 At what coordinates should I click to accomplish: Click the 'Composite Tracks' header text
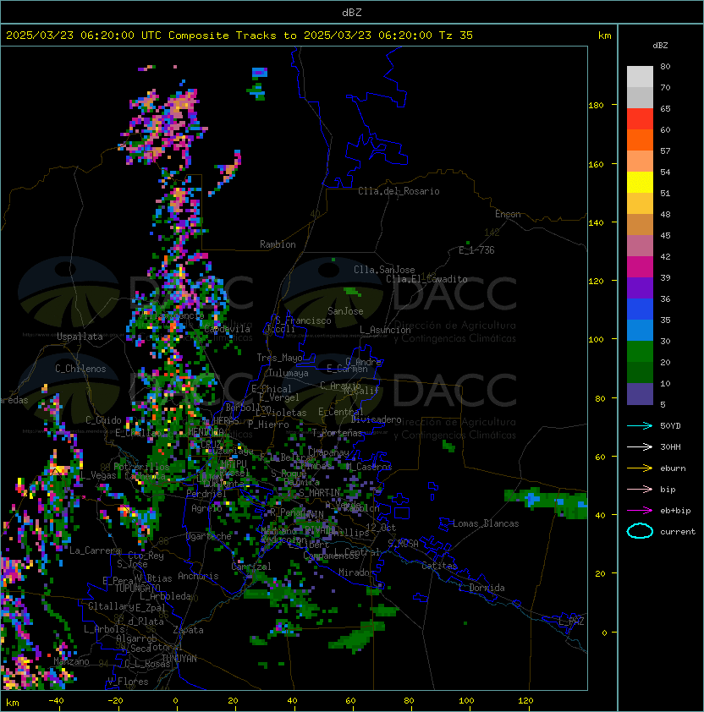(x=223, y=36)
